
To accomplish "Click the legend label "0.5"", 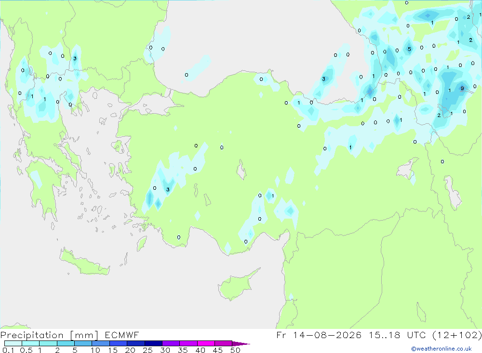I will 26,350.
